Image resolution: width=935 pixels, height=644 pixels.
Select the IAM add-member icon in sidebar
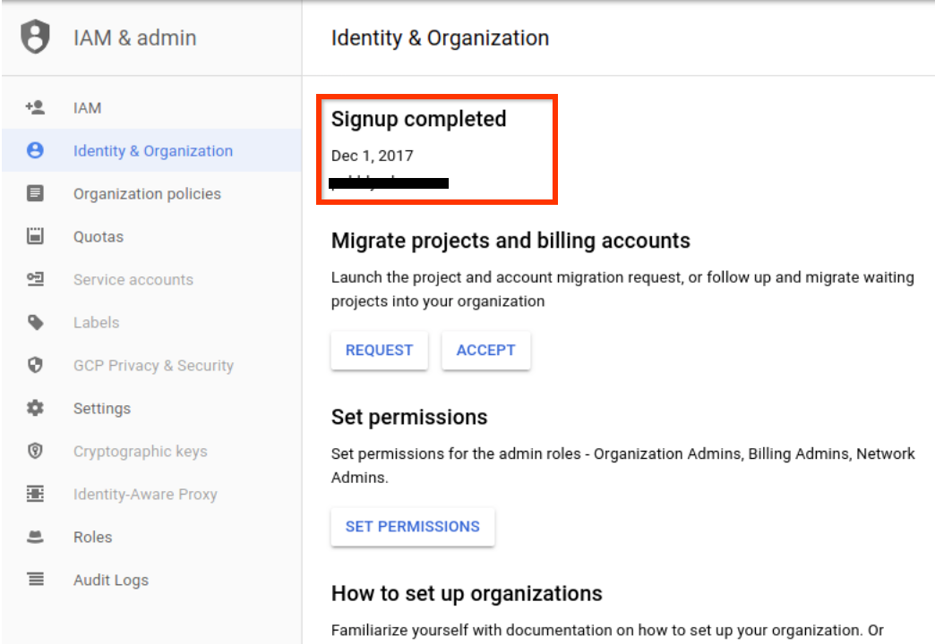coord(34,107)
